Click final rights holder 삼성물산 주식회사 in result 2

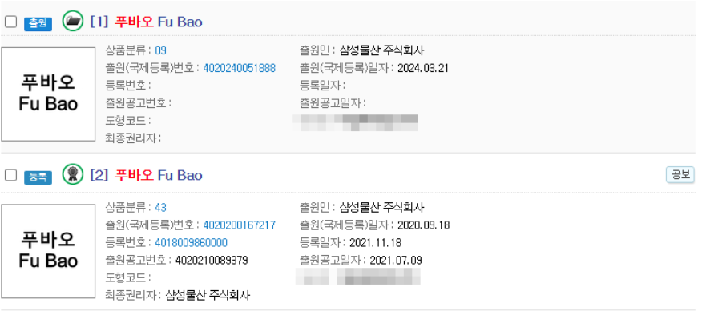(208, 296)
